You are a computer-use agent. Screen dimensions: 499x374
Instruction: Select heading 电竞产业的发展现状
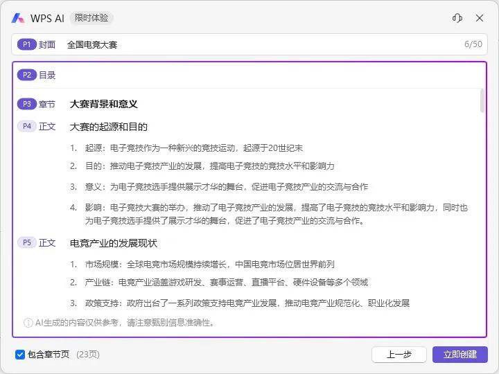[x=114, y=243]
